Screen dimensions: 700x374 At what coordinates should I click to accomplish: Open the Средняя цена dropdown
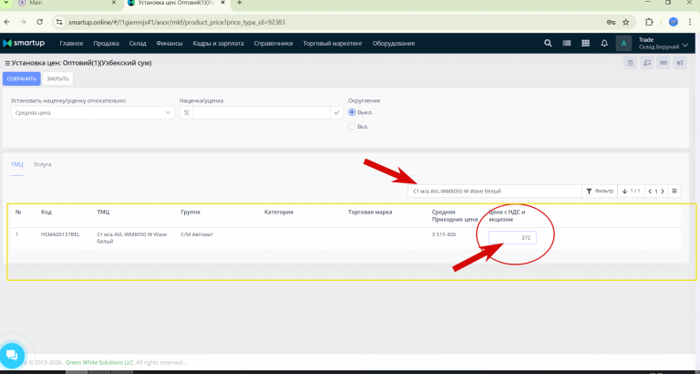(93, 112)
